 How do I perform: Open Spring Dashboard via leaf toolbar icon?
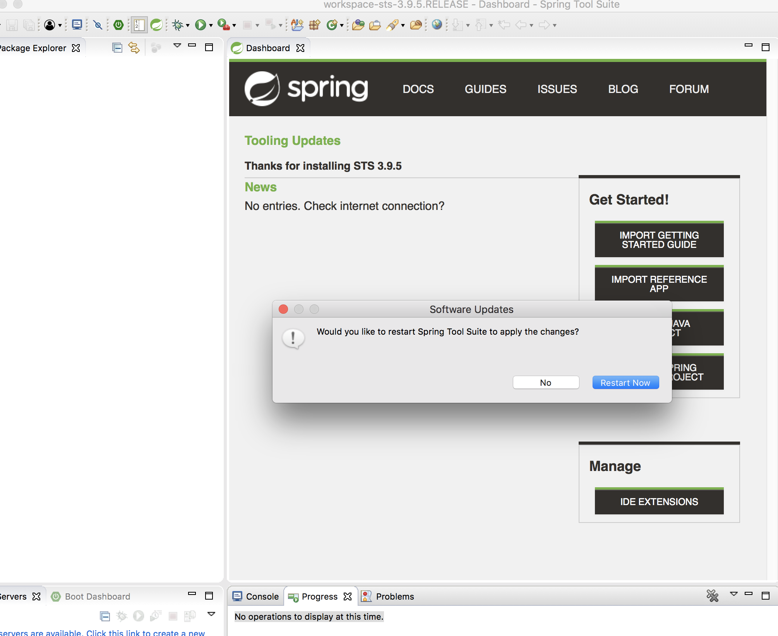156,25
